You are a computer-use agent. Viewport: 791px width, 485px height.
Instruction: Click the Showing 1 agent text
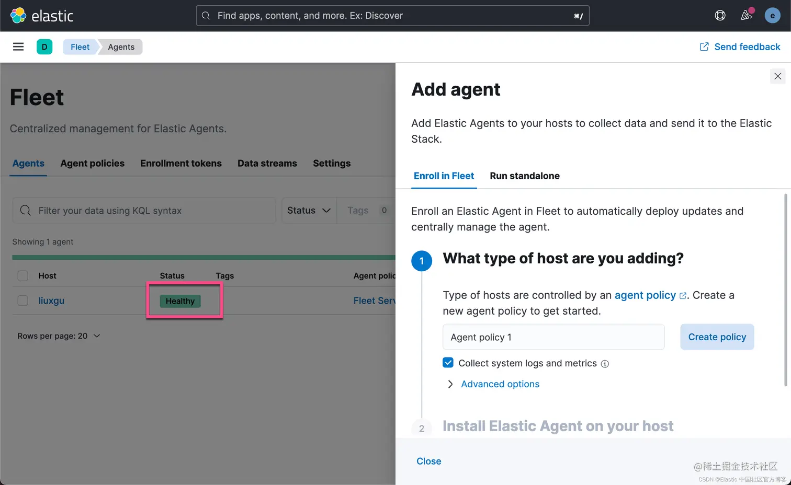43,242
